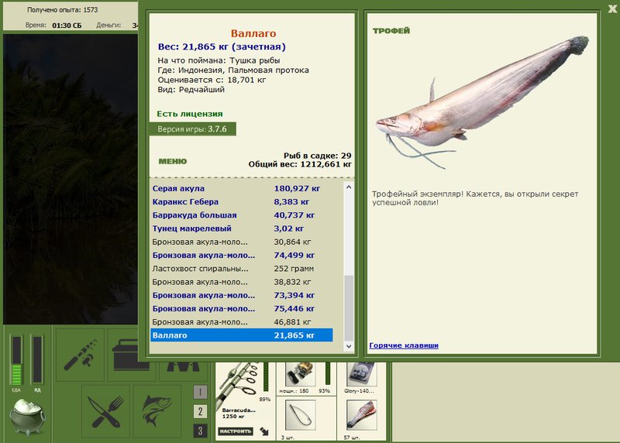Open the food knife-and-fork icon

(105, 411)
